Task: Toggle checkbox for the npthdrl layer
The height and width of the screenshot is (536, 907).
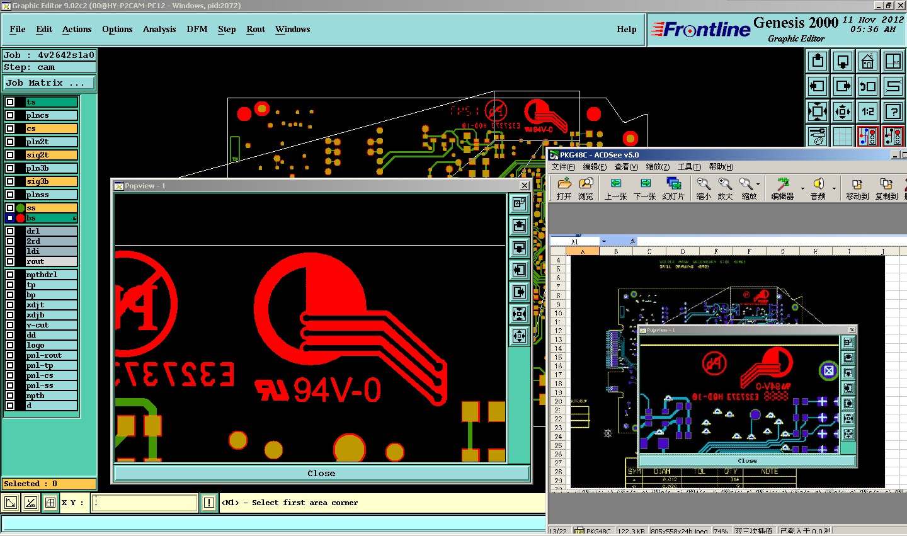Action: (x=10, y=275)
